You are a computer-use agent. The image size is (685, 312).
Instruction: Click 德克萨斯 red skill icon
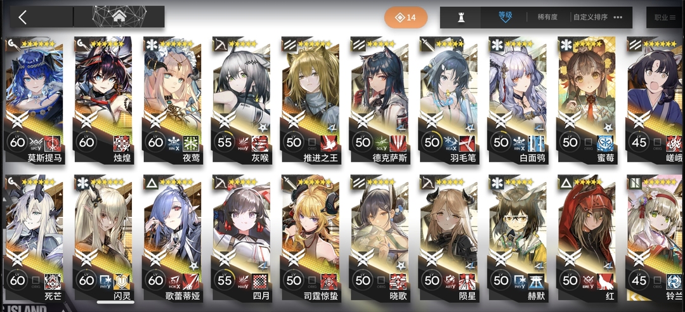click(398, 143)
